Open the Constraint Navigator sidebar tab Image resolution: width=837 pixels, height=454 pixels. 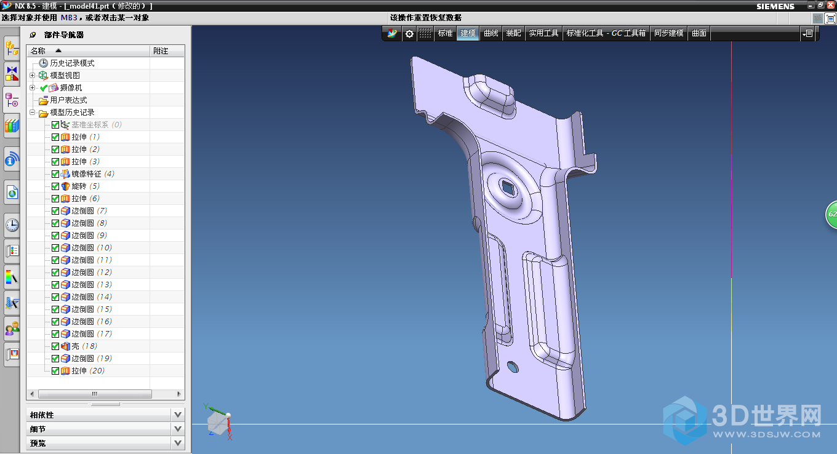[x=12, y=73]
